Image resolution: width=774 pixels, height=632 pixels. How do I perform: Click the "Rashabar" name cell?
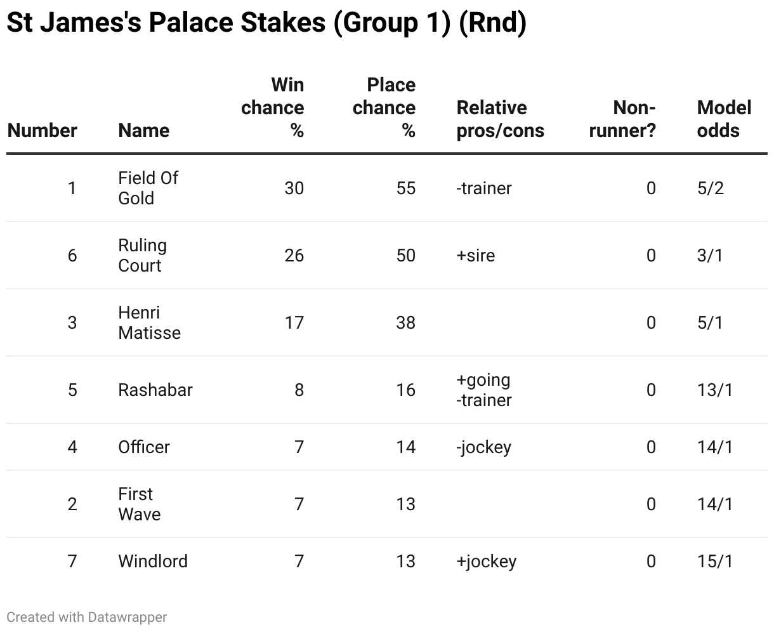pos(155,390)
